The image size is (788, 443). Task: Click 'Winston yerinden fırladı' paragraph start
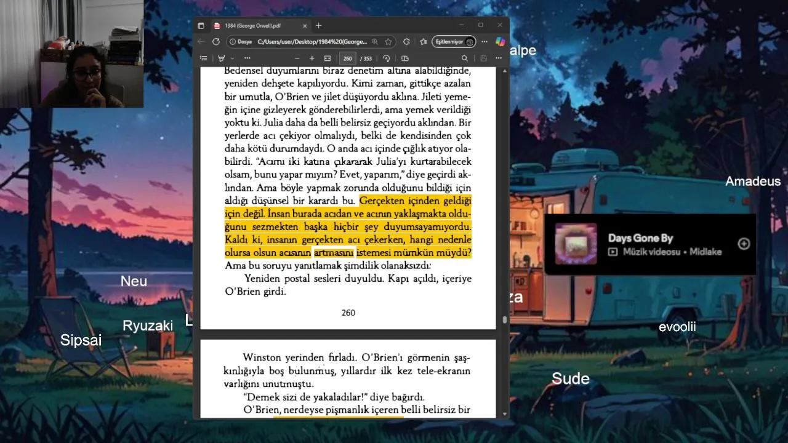pyautogui.click(x=299, y=357)
